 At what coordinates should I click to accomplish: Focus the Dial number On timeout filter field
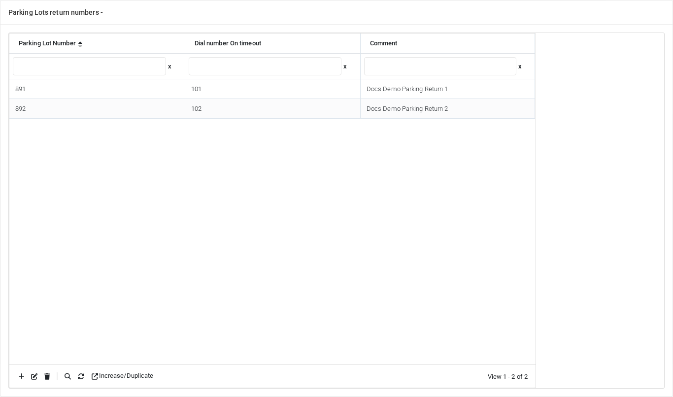[265, 66]
